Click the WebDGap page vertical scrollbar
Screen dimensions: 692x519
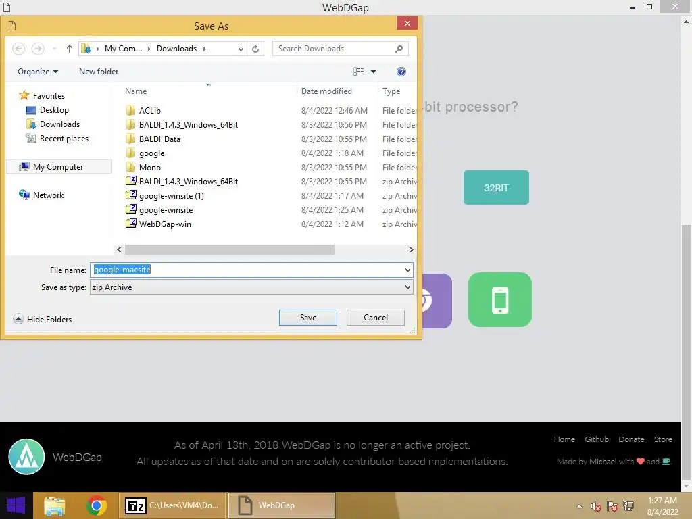tap(686, 353)
